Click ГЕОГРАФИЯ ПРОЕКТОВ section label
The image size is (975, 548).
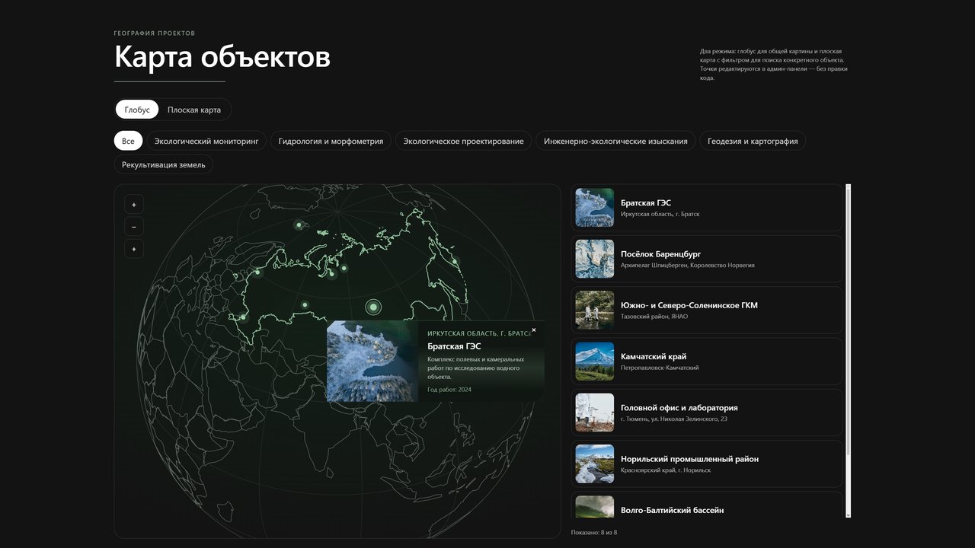[x=155, y=33]
